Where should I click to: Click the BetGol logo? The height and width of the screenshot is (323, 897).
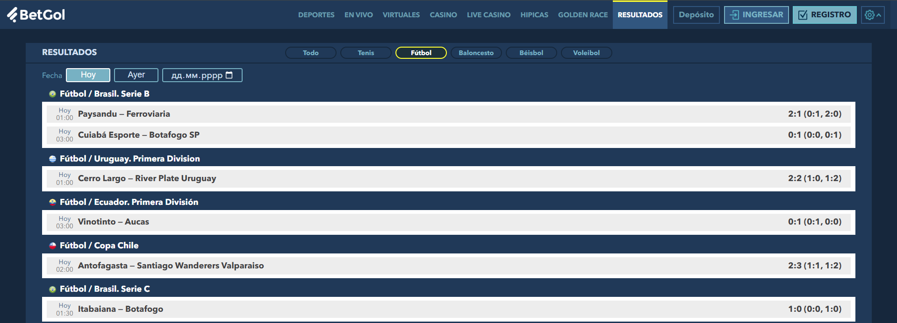coord(36,14)
